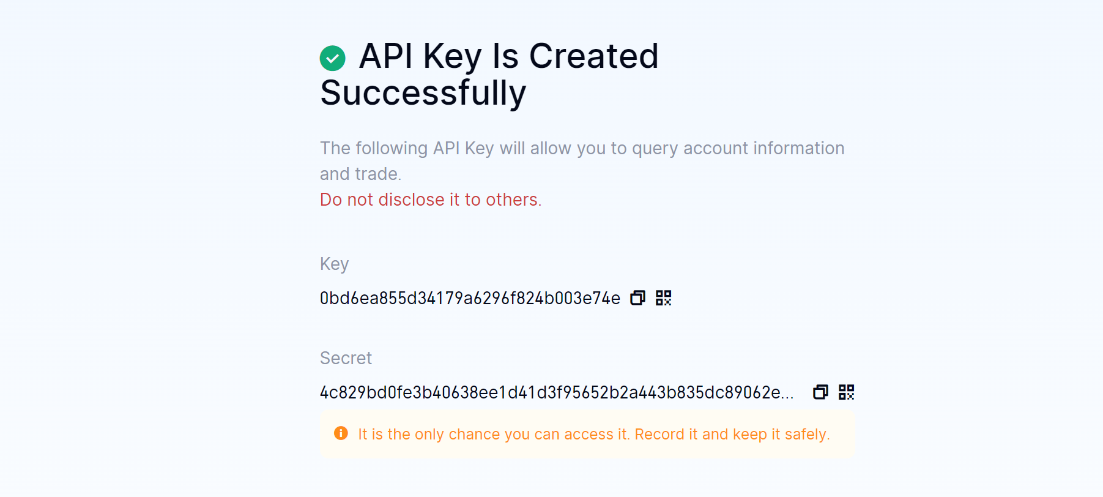The height and width of the screenshot is (497, 1103).
Task: Click the "Key" field label
Action: [x=335, y=264]
